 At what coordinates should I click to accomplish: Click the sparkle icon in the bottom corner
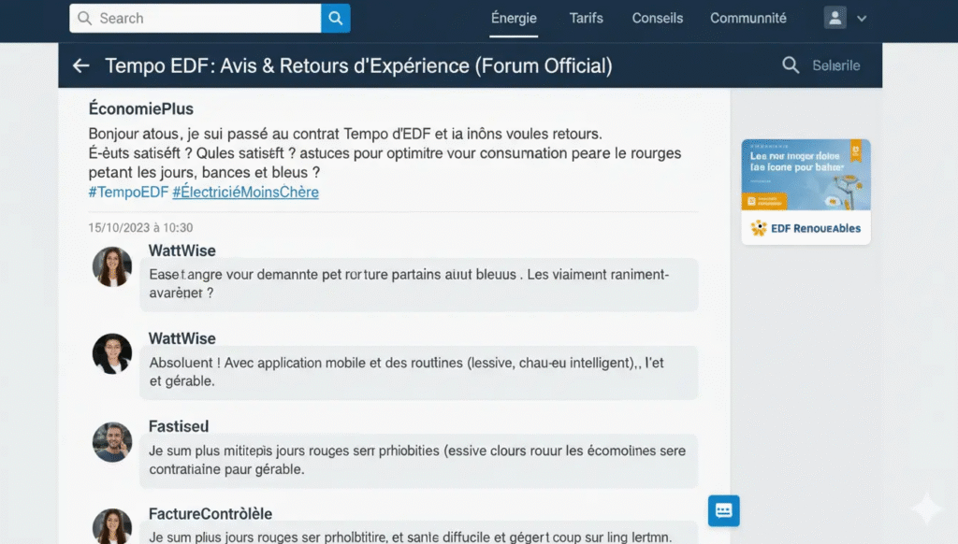pos(926,508)
